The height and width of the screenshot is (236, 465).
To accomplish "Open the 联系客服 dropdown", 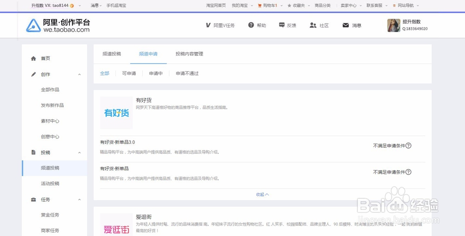I will click(x=377, y=5).
